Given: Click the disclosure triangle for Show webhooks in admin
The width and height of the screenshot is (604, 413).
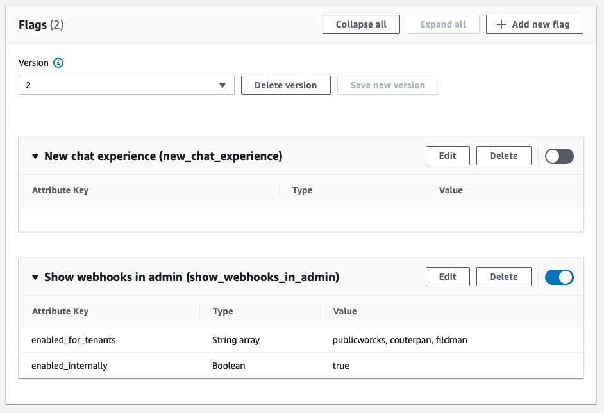Looking at the screenshot, I should tap(35, 277).
